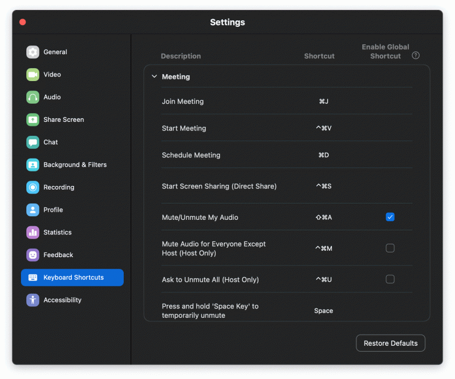Click the Background & Filters portrait icon
Image resolution: width=455 pixels, height=379 pixels.
33,164
